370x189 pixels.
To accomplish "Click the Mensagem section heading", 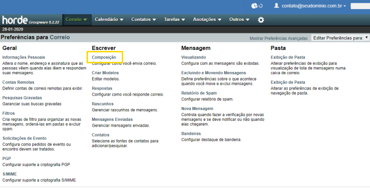I will [195, 48].
